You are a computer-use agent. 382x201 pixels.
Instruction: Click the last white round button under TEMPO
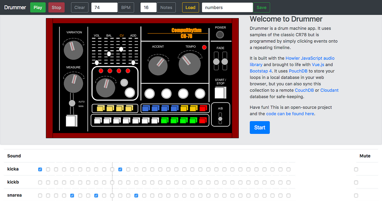coord(200,94)
